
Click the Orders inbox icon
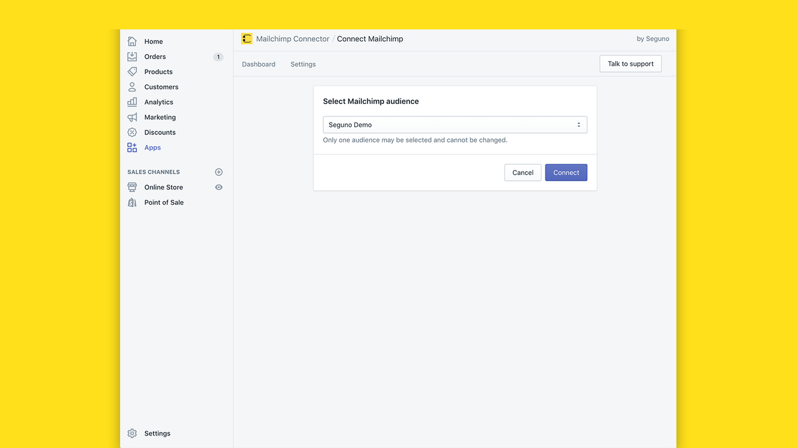coord(132,57)
